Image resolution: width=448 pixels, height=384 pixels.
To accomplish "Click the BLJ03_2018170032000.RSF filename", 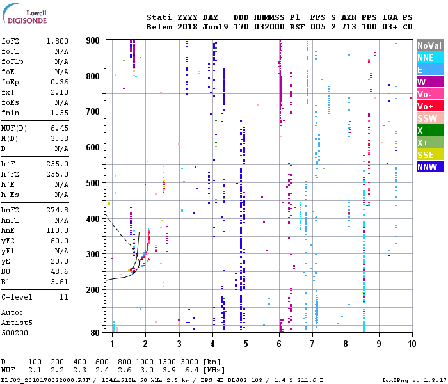I will (45, 380).
